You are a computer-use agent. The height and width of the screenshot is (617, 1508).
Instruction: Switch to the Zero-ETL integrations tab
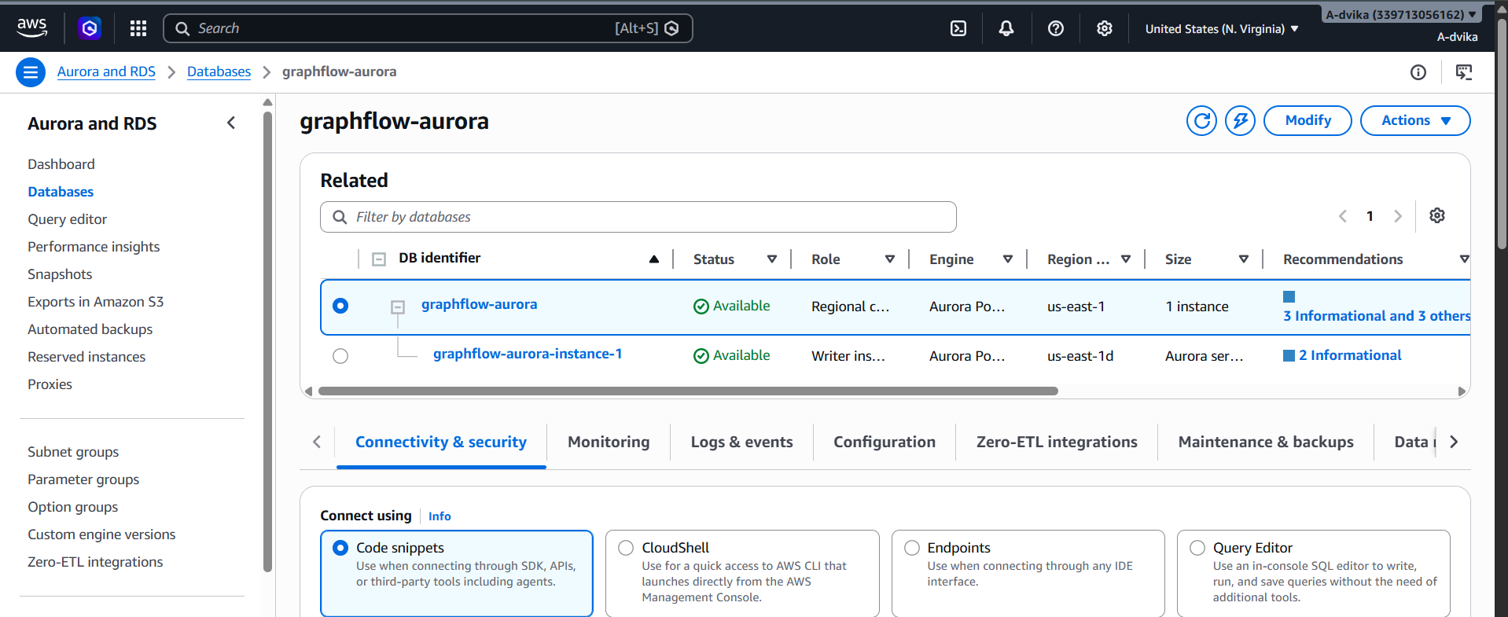pyautogui.click(x=1057, y=443)
